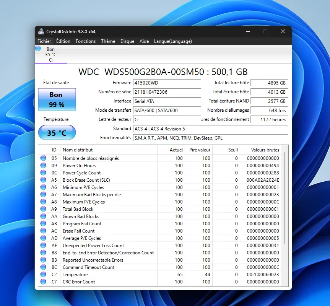Viewport: 330px width, 306px height.
Task: Click status orb for Erase Fail Count
Action: point(43,230)
